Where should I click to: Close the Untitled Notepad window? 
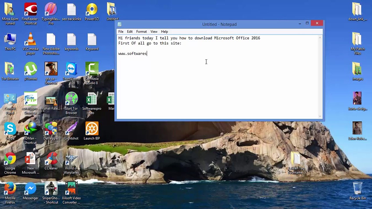click(317, 23)
